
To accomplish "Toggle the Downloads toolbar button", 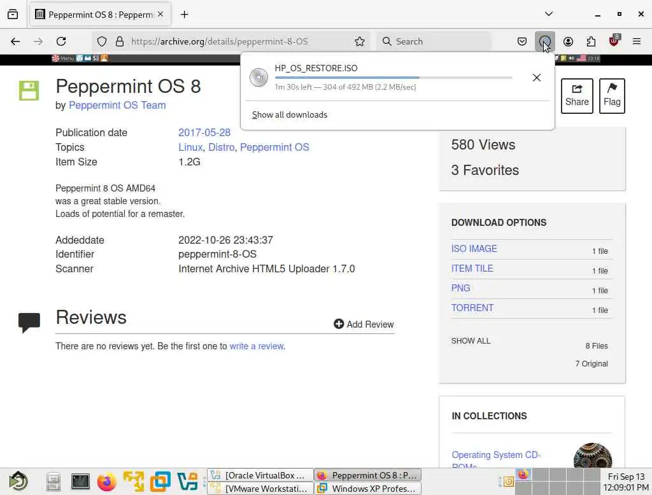I will coord(545,41).
